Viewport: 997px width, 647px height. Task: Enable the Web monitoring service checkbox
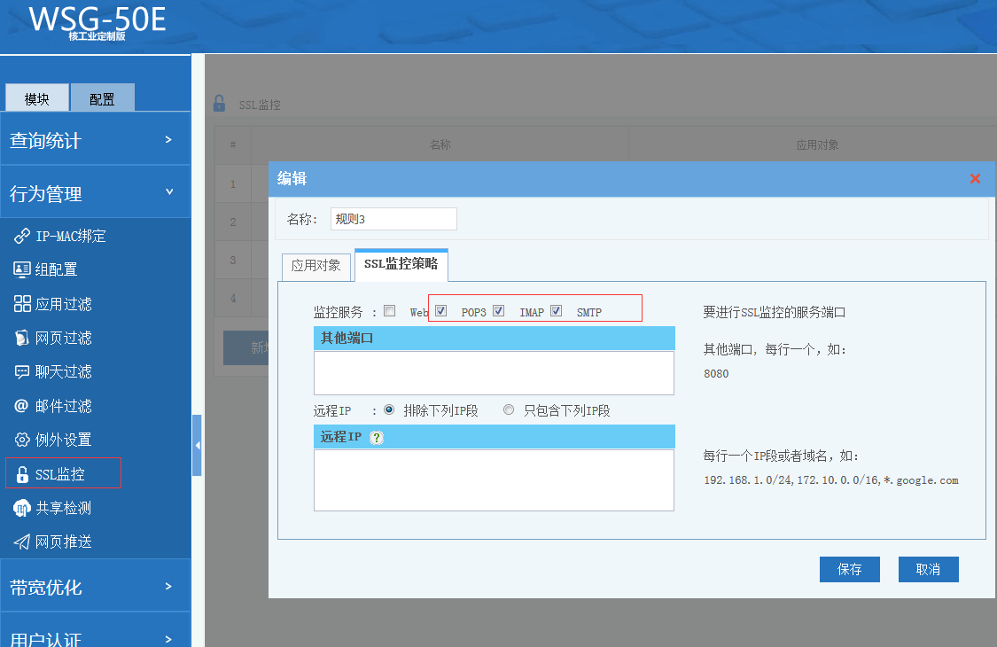pyautogui.click(x=390, y=311)
